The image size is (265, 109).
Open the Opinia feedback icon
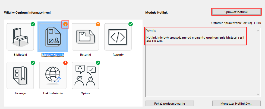(85, 75)
